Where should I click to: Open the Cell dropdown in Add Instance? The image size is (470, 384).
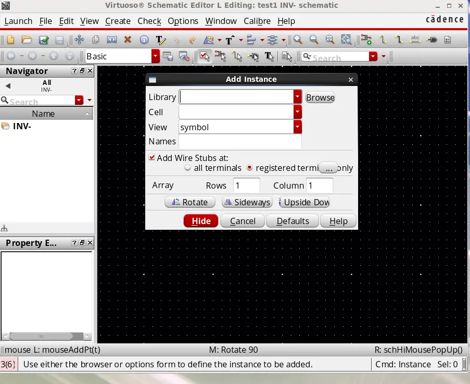click(297, 112)
